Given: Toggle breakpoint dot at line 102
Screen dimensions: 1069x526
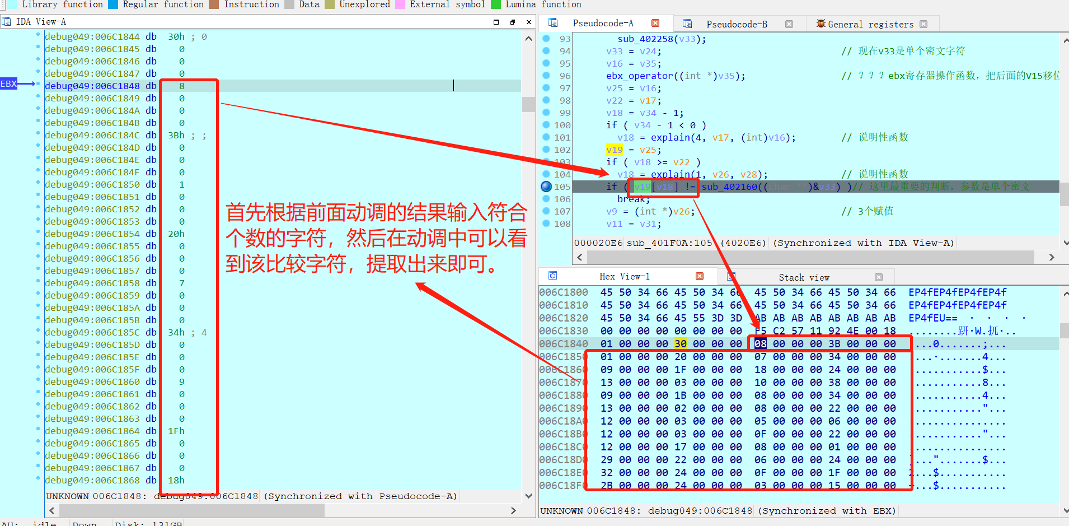Looking at the screenshot, I should 546,149.
